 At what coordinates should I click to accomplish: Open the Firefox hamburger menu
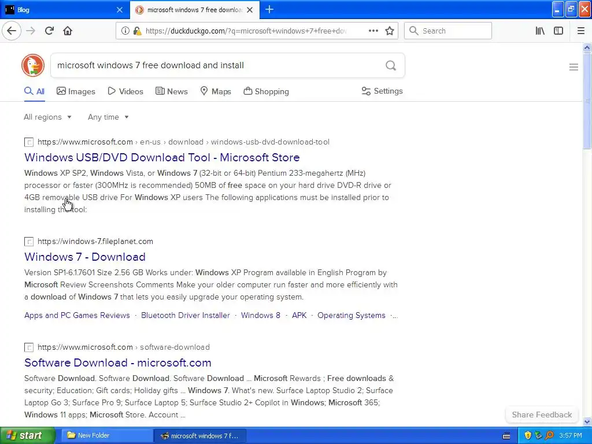coord(580,31)
